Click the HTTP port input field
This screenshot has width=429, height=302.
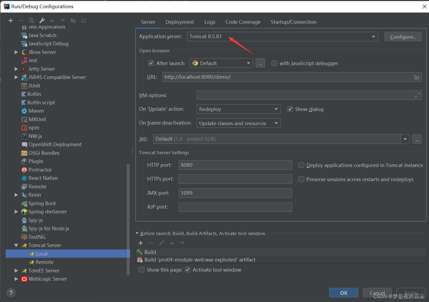click(x=235, y=165)
